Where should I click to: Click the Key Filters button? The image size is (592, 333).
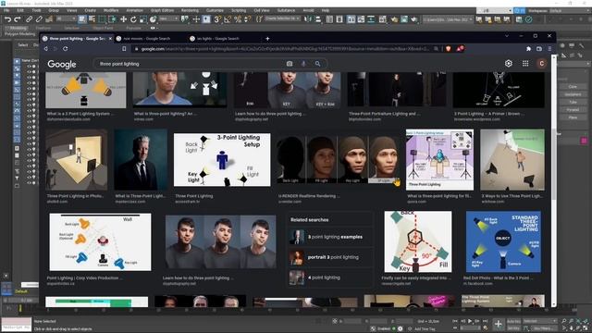click(x=543, y=328)
